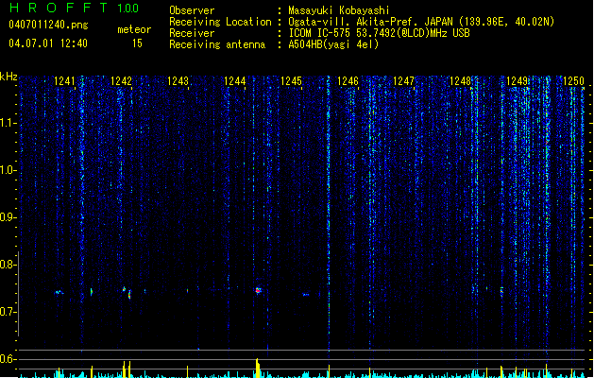Viewport: 594px width, 378px height.
Task: Click the date stamp 04.07.01 12:40
Action: click(x=48, y=43)
